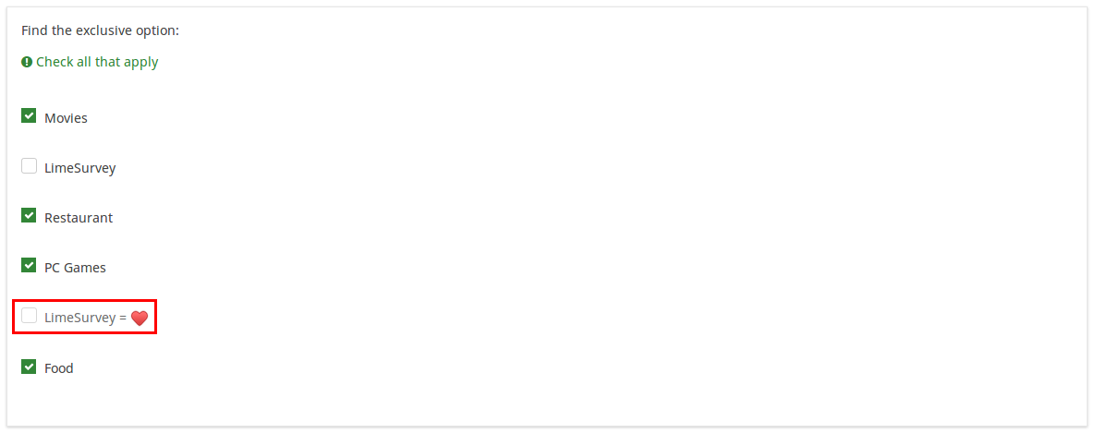This screenshot has height=433, width=1095.
Task: Click the empty white area right of options
Action: pos(647,240)
